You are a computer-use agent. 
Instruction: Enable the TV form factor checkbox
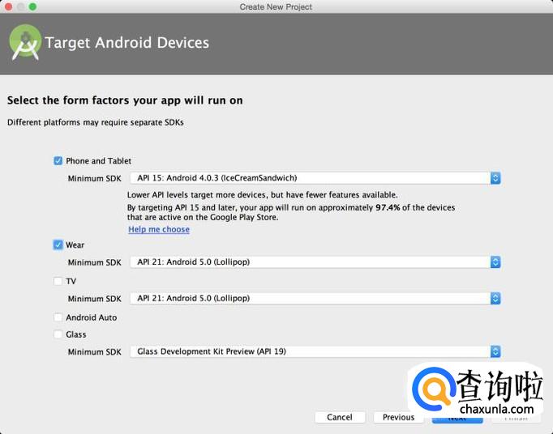click(58, 281)
